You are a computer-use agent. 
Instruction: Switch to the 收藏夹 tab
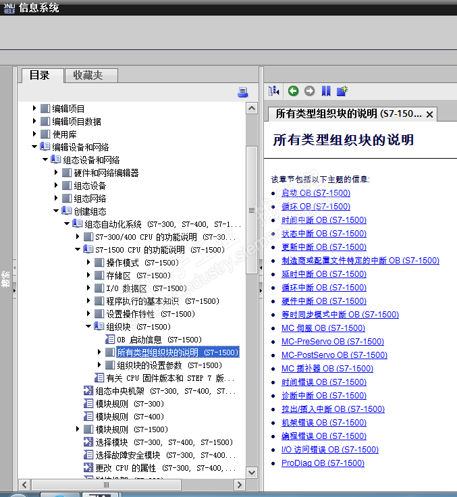pos(91,76)
